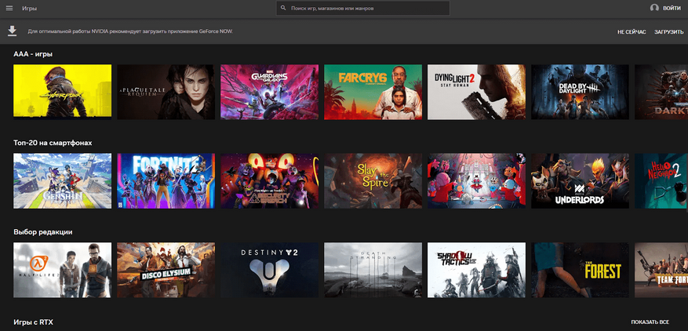Open the Destiny 2 tile
Viewport: 688px width, 331px height.
tap(269, 270)
